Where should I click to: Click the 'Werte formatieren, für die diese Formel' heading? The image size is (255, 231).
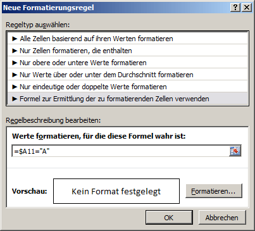click(x=99, y=136)
